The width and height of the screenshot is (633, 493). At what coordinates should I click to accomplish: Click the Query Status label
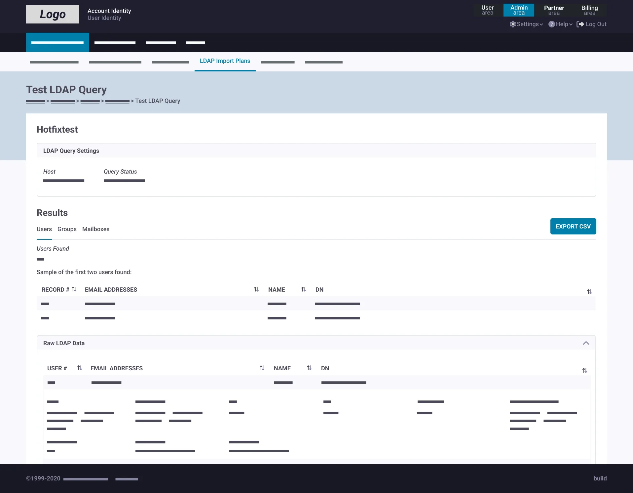tap(120, 172)
